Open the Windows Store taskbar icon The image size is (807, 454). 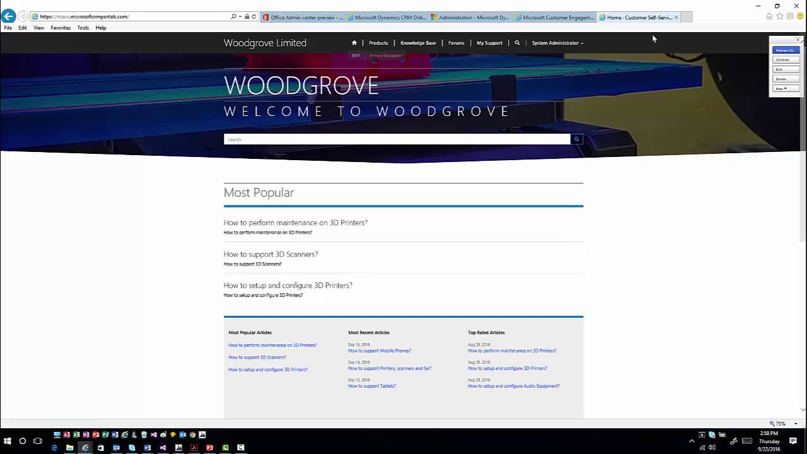[x=100, y=448]
